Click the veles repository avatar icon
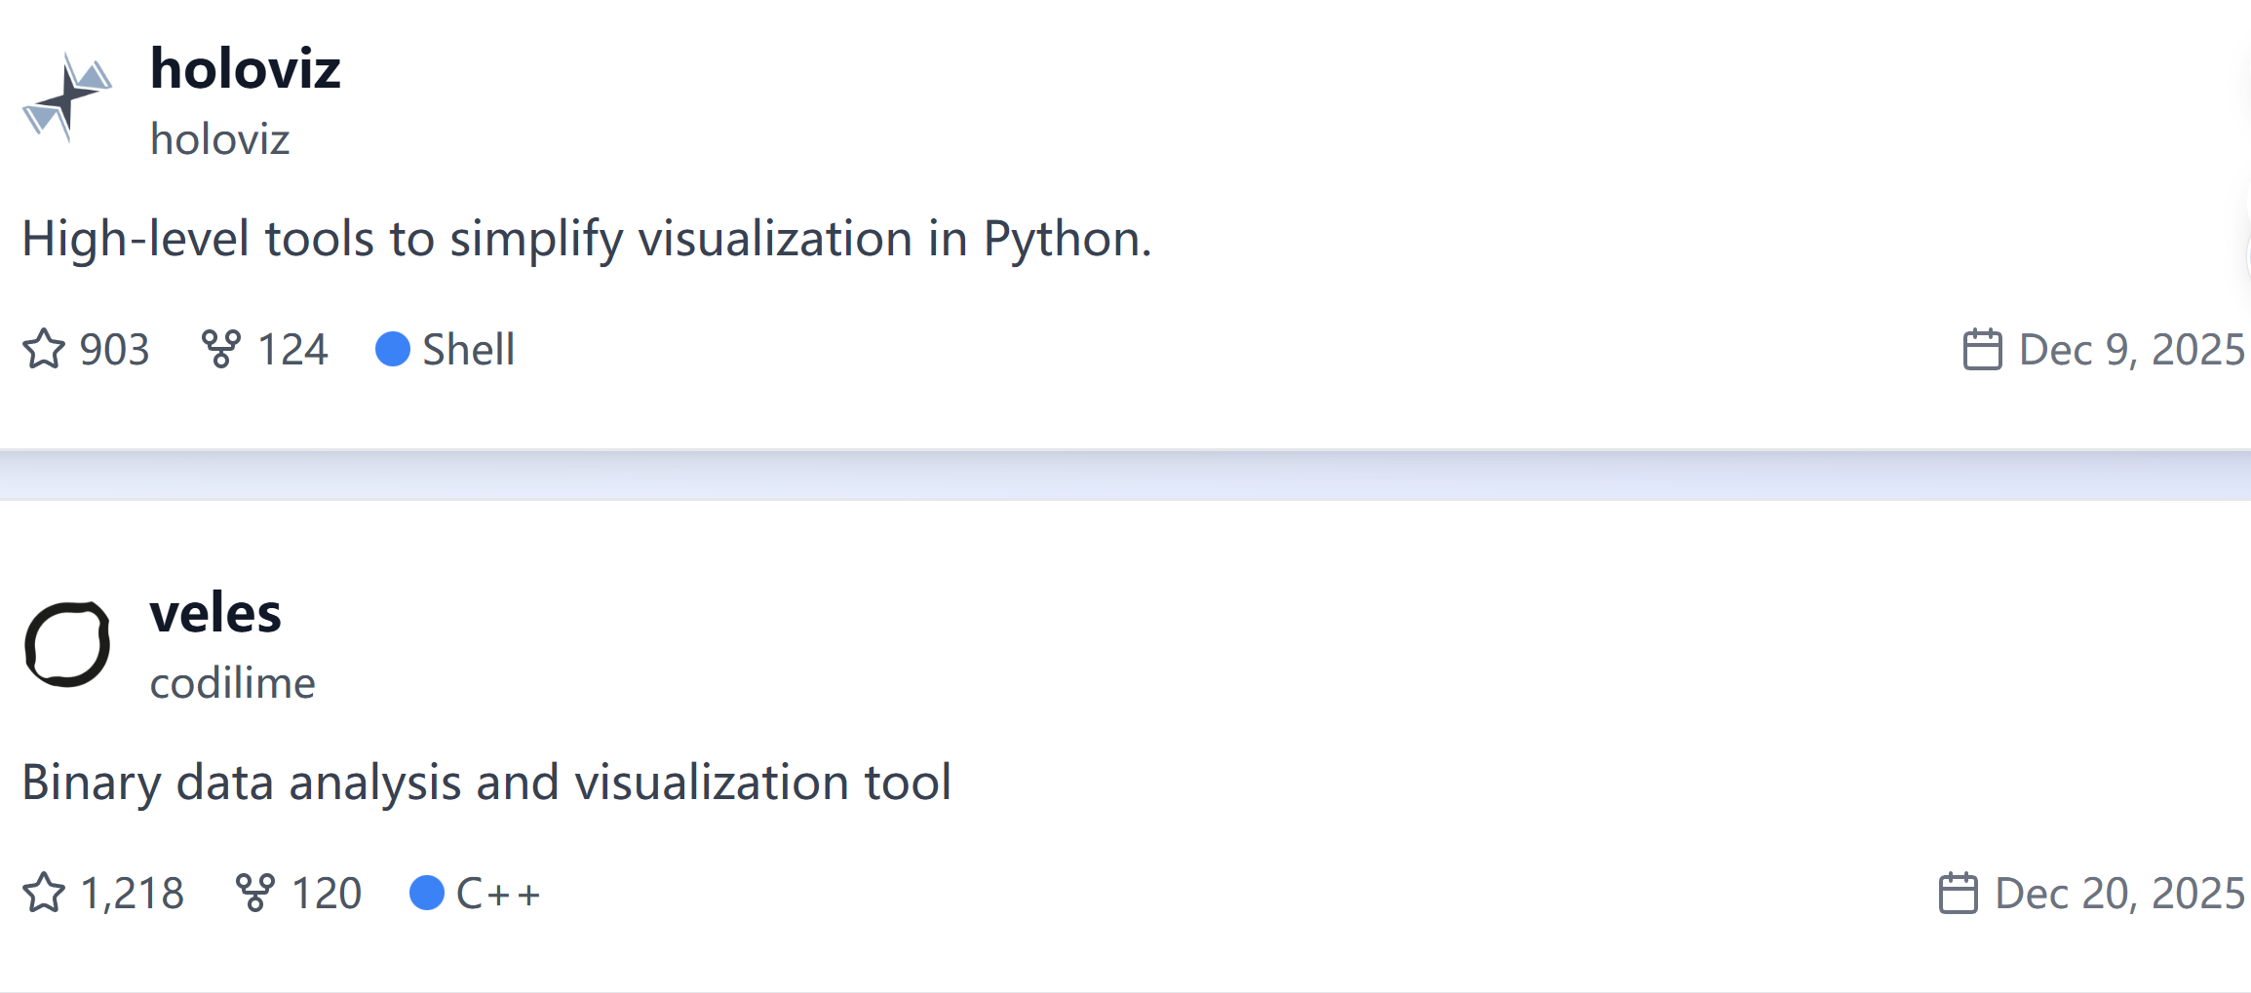 click(67, 644)
